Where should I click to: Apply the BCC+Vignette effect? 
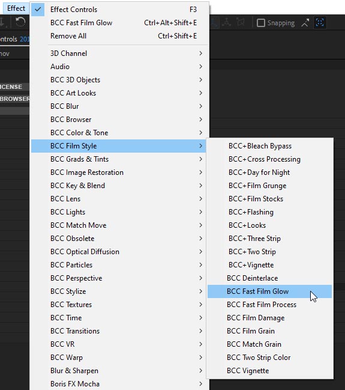(270, 264)
